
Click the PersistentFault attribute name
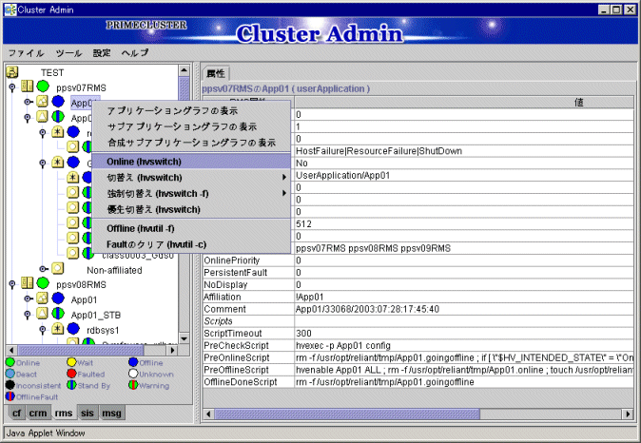pos(236,273)
